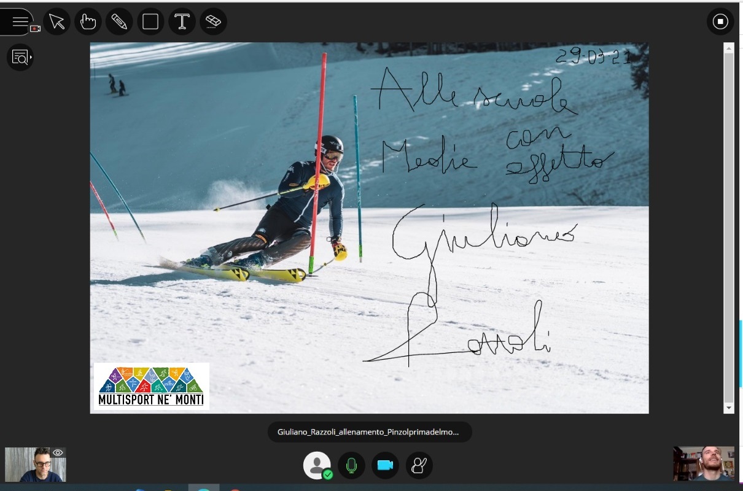Open the Session menu hamburger button
Viewport: 743px width, 491px height.
pyautogui.click(x=18, y=22)
